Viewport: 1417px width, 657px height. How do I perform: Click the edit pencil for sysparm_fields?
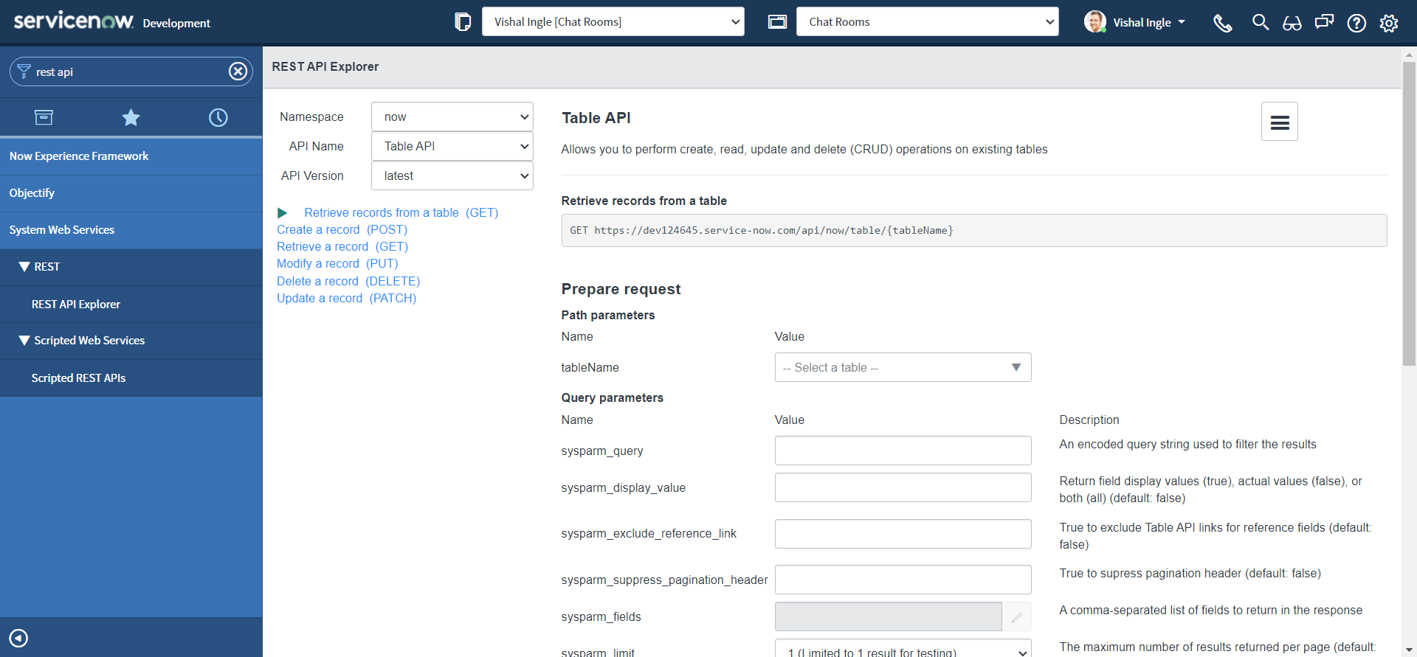coord(1016,617)
